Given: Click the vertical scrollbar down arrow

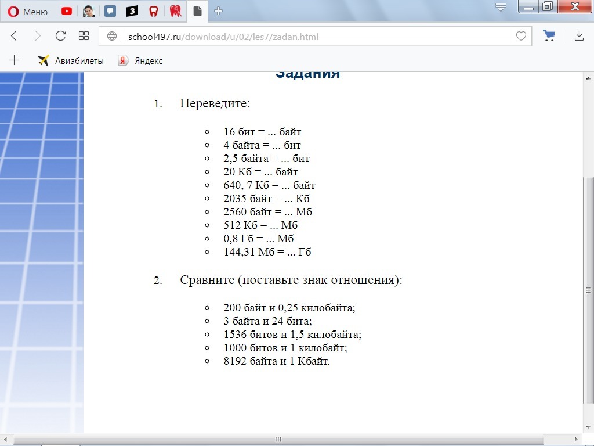Looking at the screenshot, I should click(588, 427).
